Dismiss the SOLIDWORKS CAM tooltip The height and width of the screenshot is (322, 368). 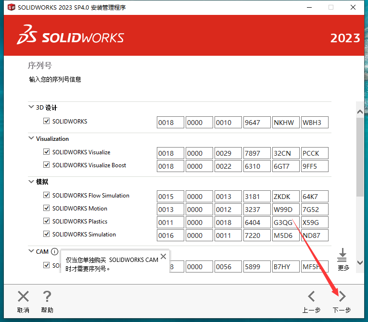point(164,256)
